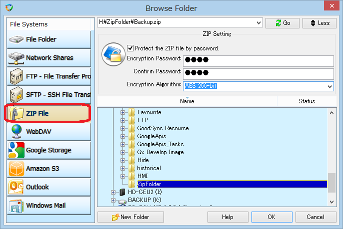Open Help

pyautogui.click(x=227, y=217)
